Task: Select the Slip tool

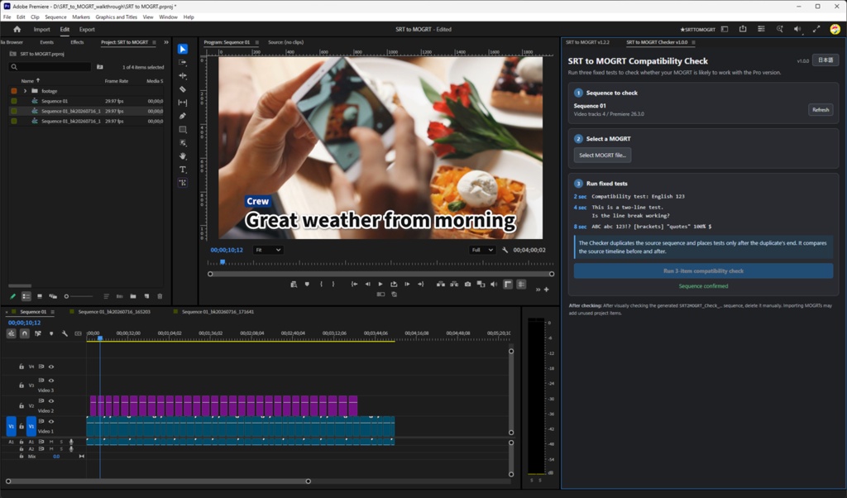Action: (183, 103)
